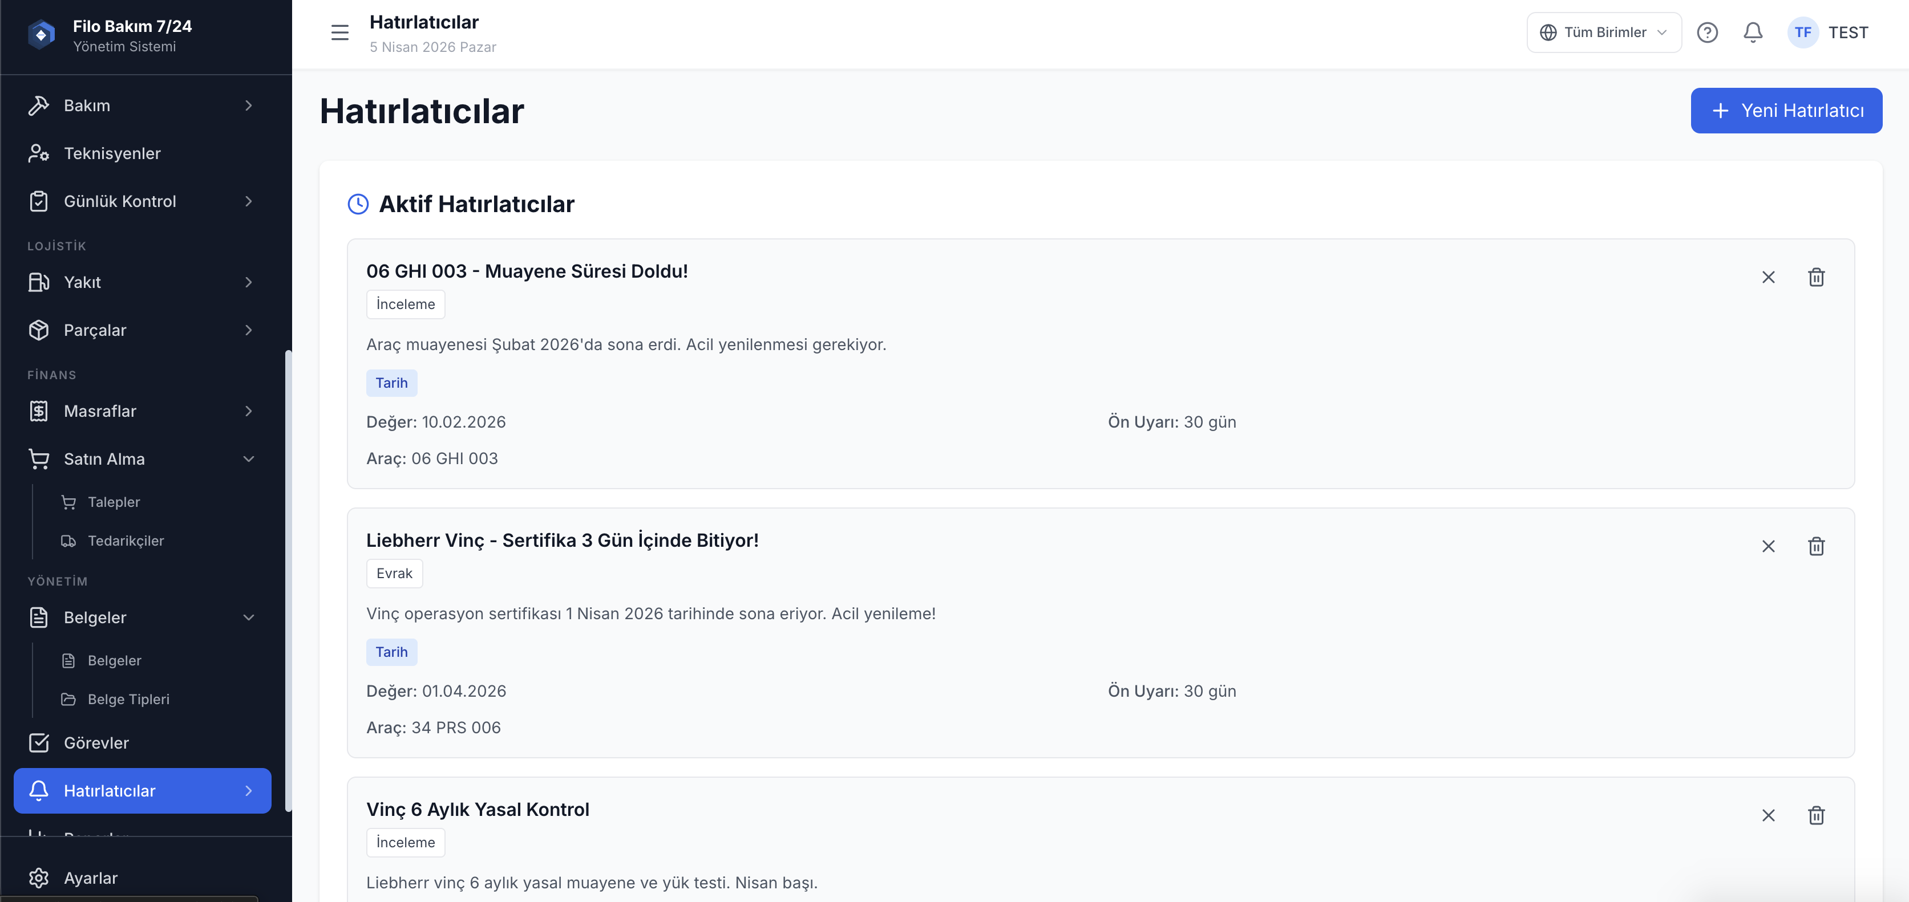Click the notification bell icon in header
The image size is (1909, 902).
pos(1753,32)
